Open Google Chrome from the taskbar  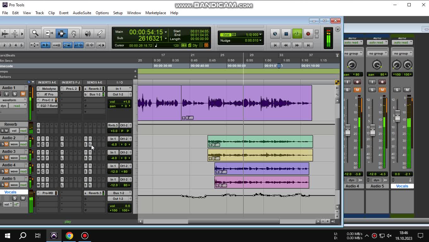pyautogui.click(x=69, y=235)
